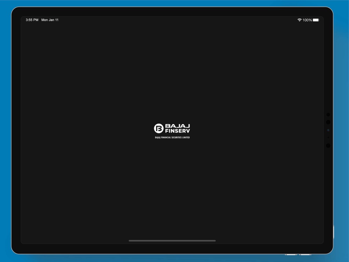Click the blue background outside the tablet
Screen dimensions: 349x262
coord(5,134)
